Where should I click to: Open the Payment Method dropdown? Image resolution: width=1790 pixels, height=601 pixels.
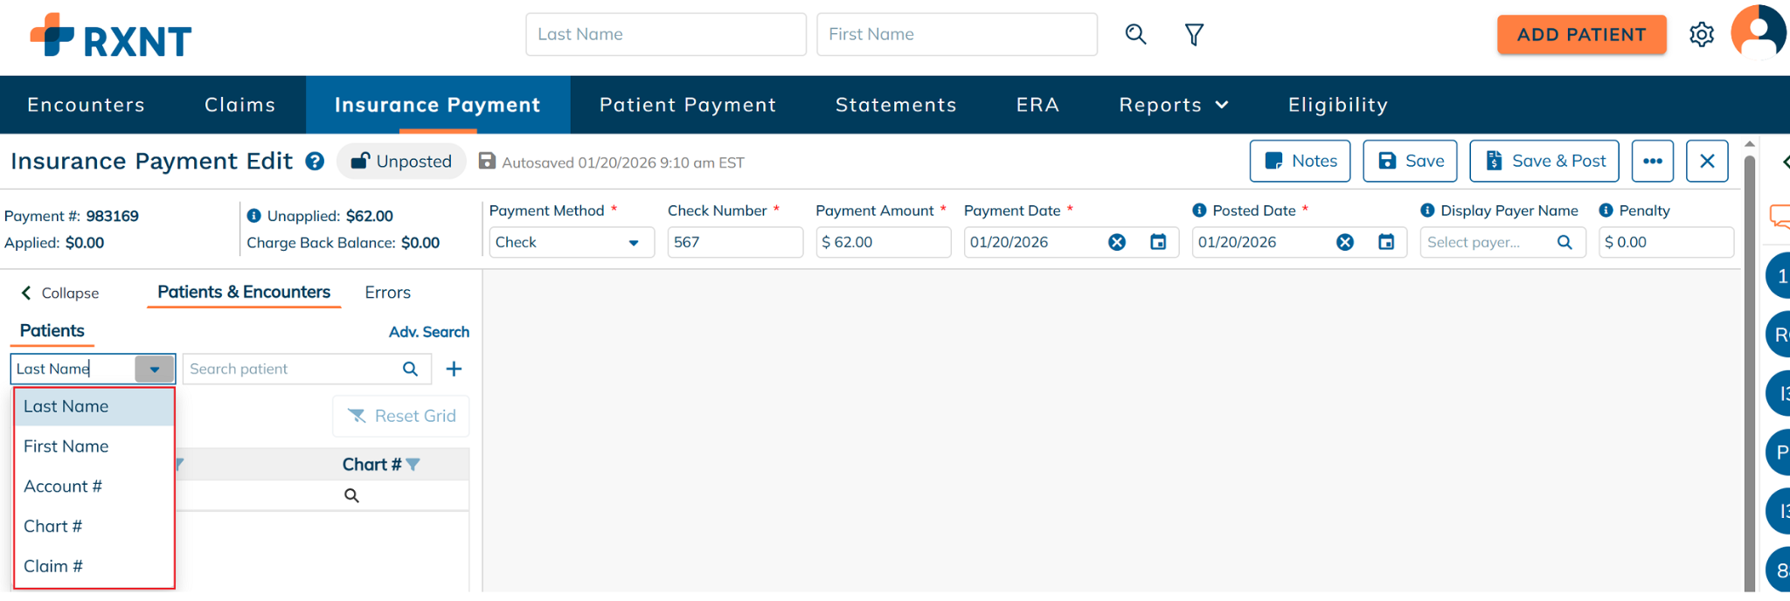point(572,242)
